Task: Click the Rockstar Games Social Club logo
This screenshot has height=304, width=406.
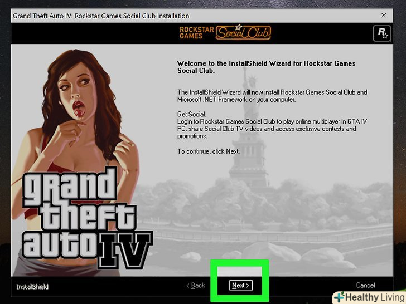Action: [225, 32]
